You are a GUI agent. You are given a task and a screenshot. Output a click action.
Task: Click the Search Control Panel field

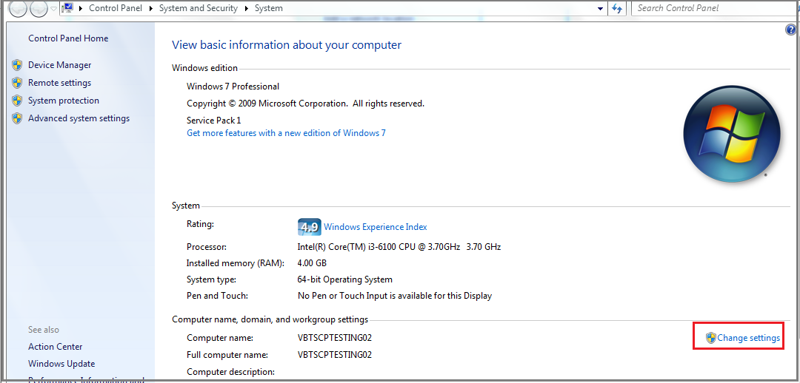click(716, 8)
